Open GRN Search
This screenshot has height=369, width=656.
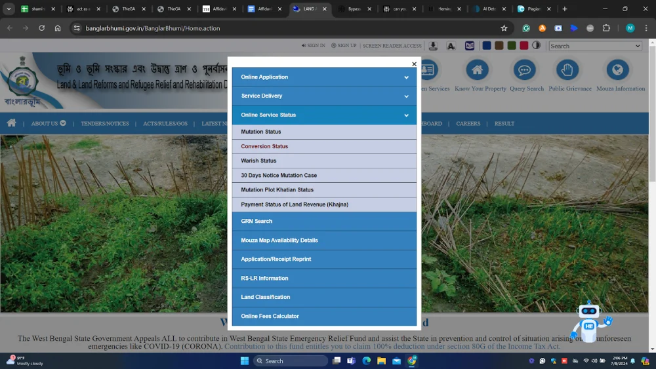(324, 221)
